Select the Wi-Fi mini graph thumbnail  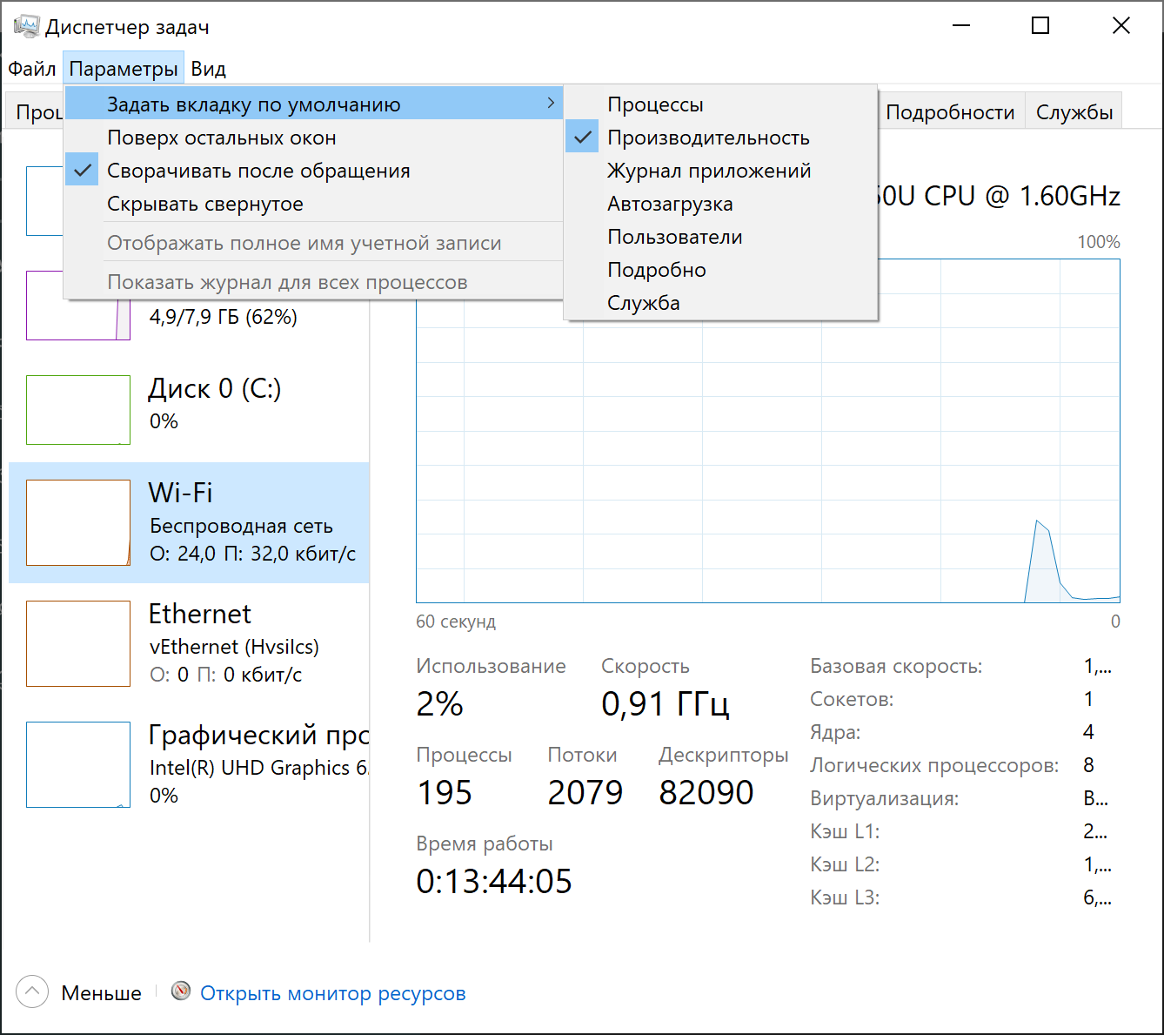(78, 522)
